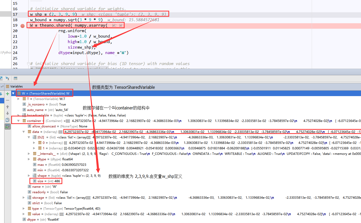This screenshot has height=223, width=361.
Task: Move watch up with the up arrow
Action: pyautogui.click(x=8, y=107)
